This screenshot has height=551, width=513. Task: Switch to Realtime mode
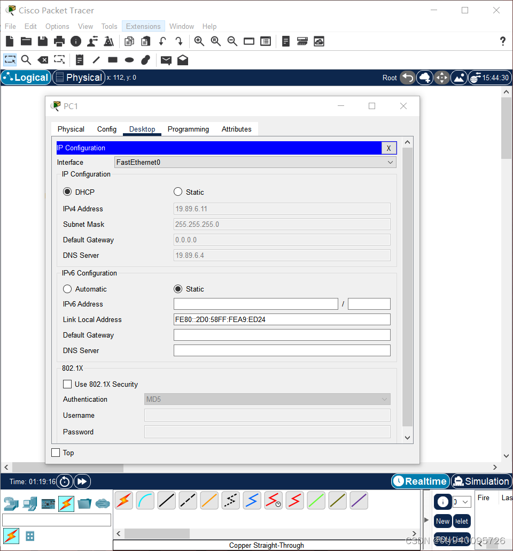[x=421, y=481]
